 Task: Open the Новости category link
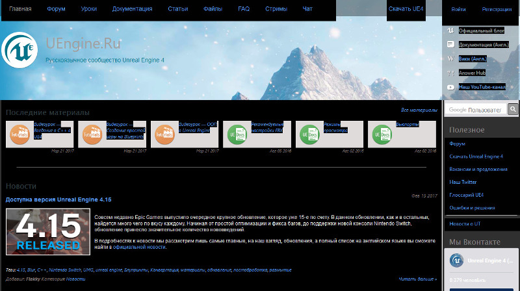pos(75,279)
